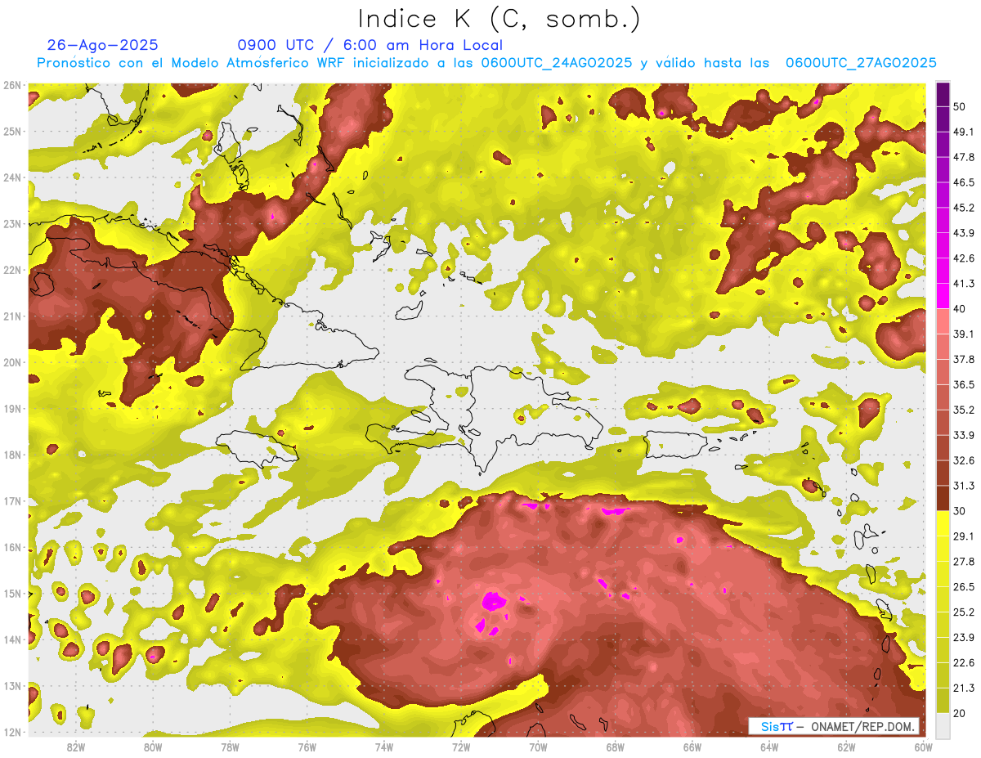Click the "72W" longitude label

coord(461,747)
